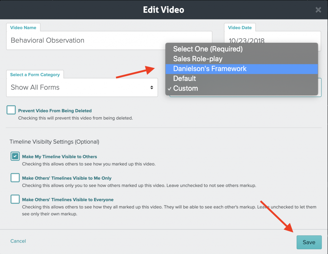Click the Show All Forms selector arrows
This screenshot has height=254, width=328.
(152, 87)
